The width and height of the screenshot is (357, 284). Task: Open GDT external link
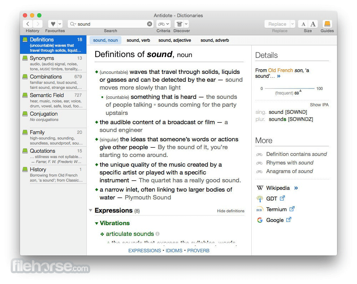pos(271,199)
